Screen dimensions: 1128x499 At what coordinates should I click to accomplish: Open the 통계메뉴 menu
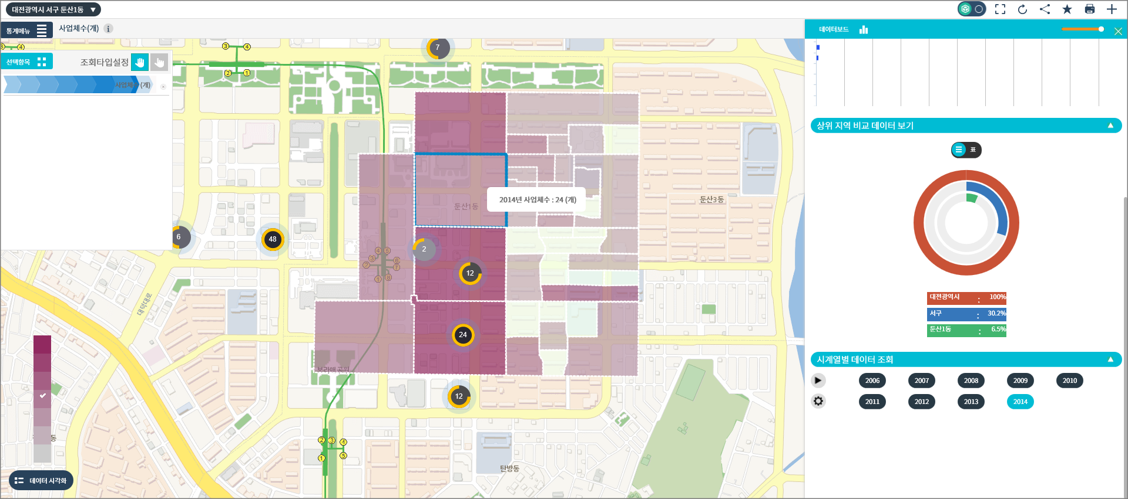click(x=26, y=30)
